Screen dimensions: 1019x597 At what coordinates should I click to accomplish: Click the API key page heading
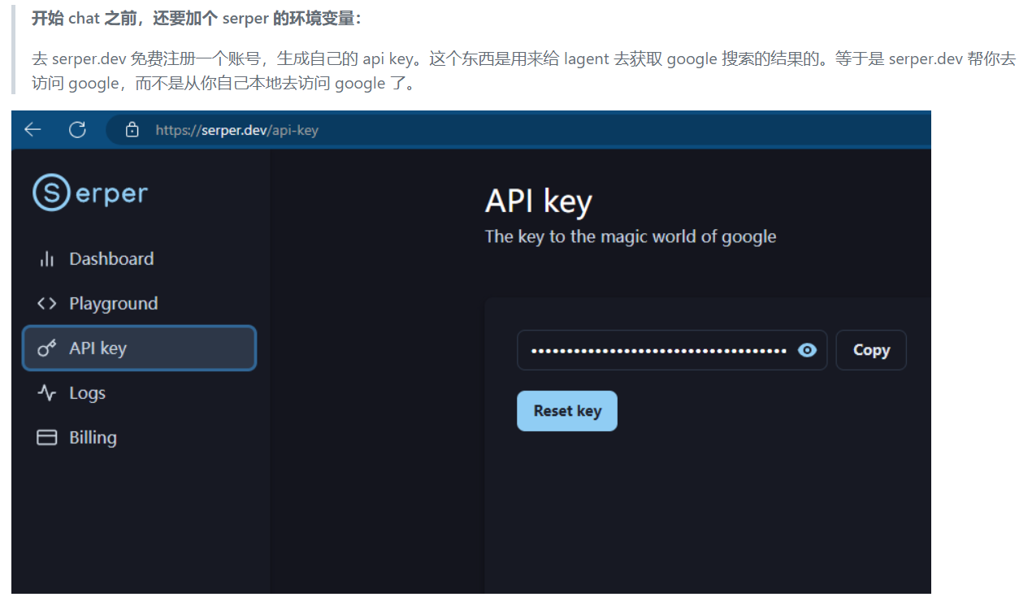539,201
